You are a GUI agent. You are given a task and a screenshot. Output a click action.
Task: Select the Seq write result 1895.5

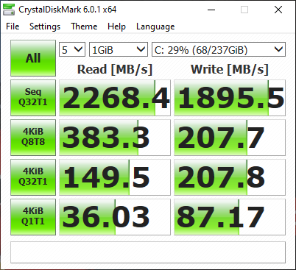pos(230,98)
